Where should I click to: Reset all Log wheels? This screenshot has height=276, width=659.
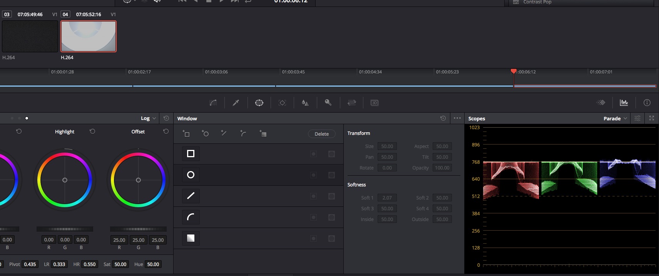click(166, 118)
